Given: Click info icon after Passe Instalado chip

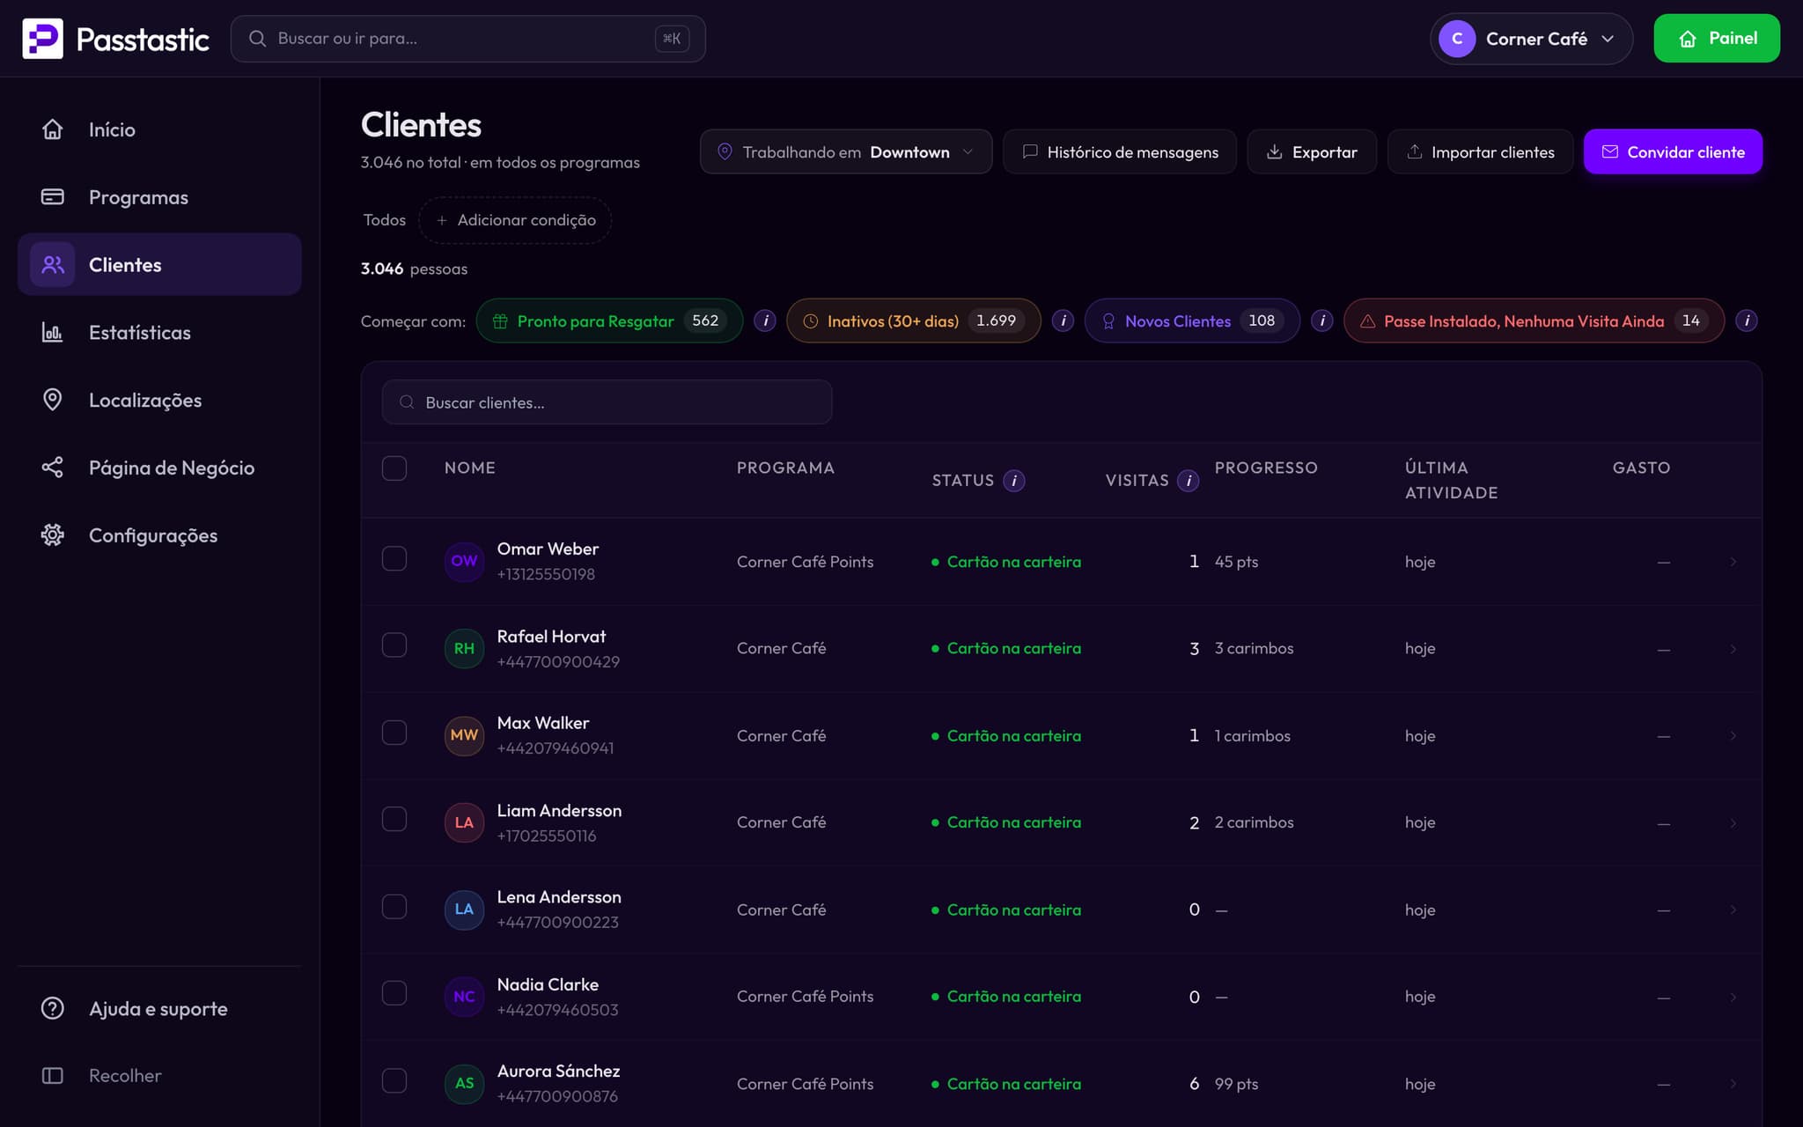Looking at the screenshot, I should 1747,320.
